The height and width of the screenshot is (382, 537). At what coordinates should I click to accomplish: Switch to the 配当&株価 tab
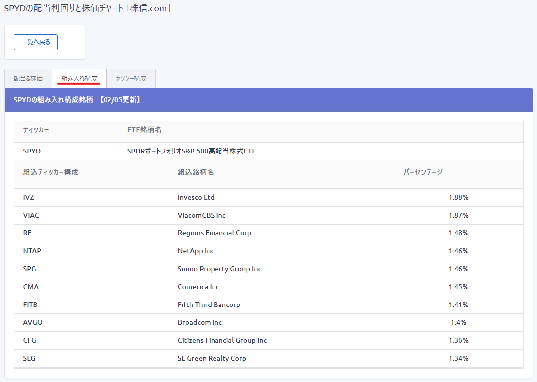click(x=28, y=78)
